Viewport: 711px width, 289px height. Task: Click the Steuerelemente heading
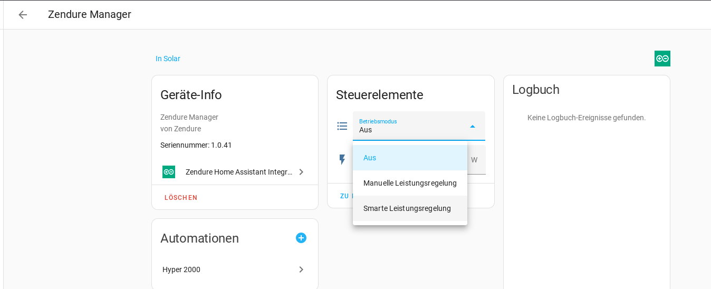[x=380, y=95]
